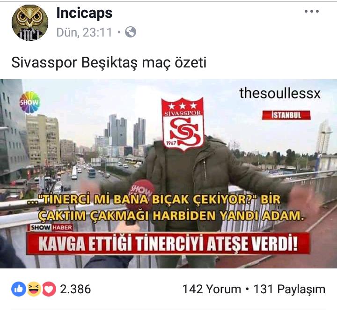Viewport: 337px width, 312px height.
Task: View the 2.386 reactions count
Action: pos(75,289)
